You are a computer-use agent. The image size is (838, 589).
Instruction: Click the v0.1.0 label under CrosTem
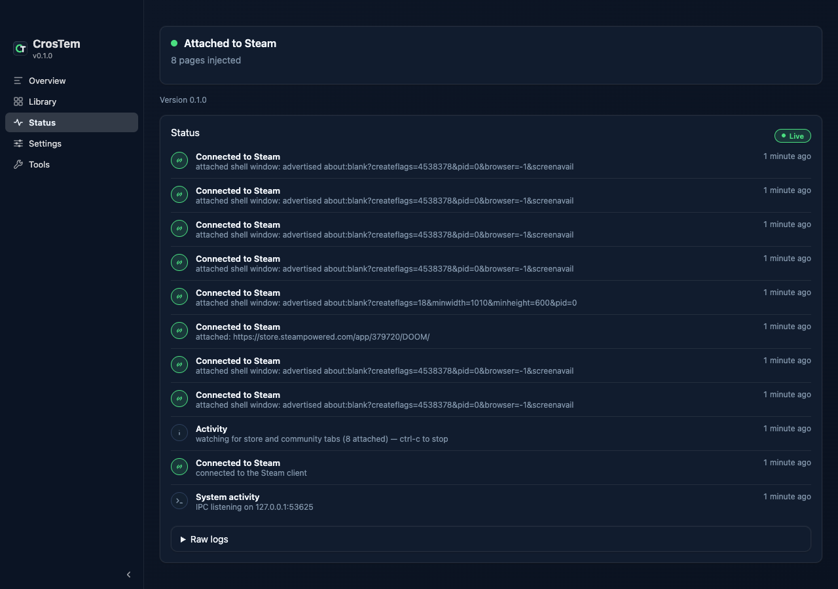click(43, 56)
